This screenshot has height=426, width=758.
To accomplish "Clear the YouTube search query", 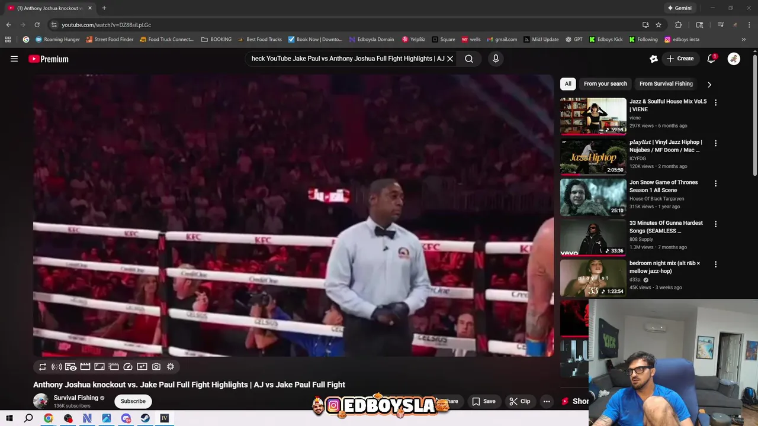I will [x=450, y=59].
